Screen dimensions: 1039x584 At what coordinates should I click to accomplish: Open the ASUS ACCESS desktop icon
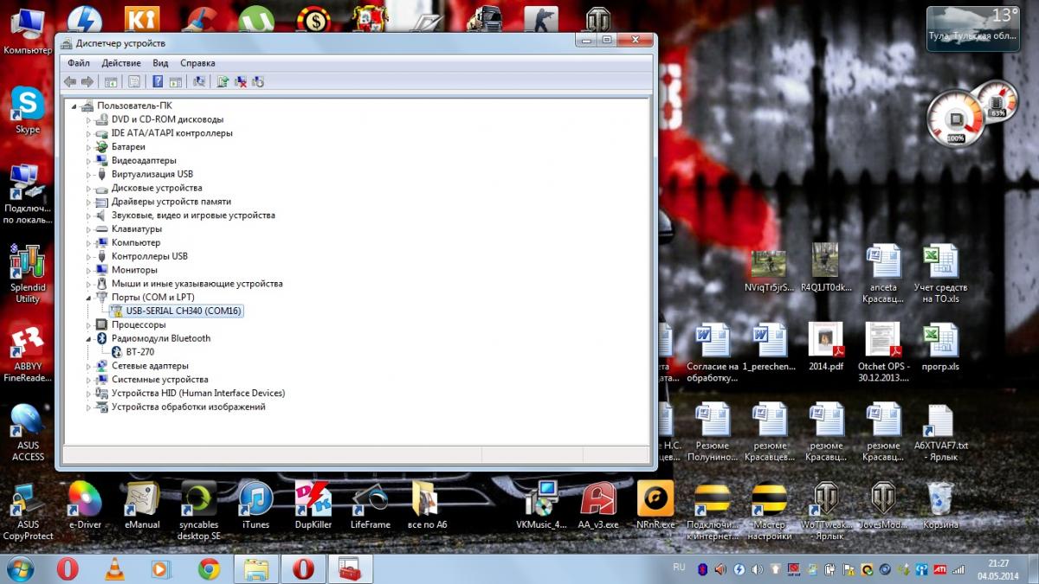[28, 433]
